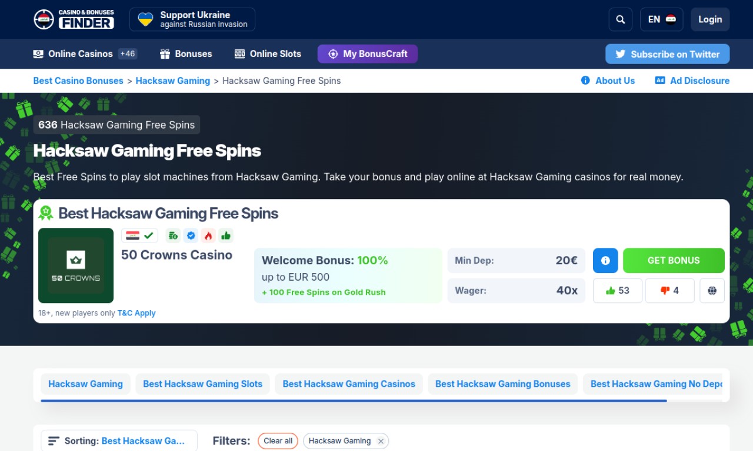Open the Sorting dropdown

119,441
